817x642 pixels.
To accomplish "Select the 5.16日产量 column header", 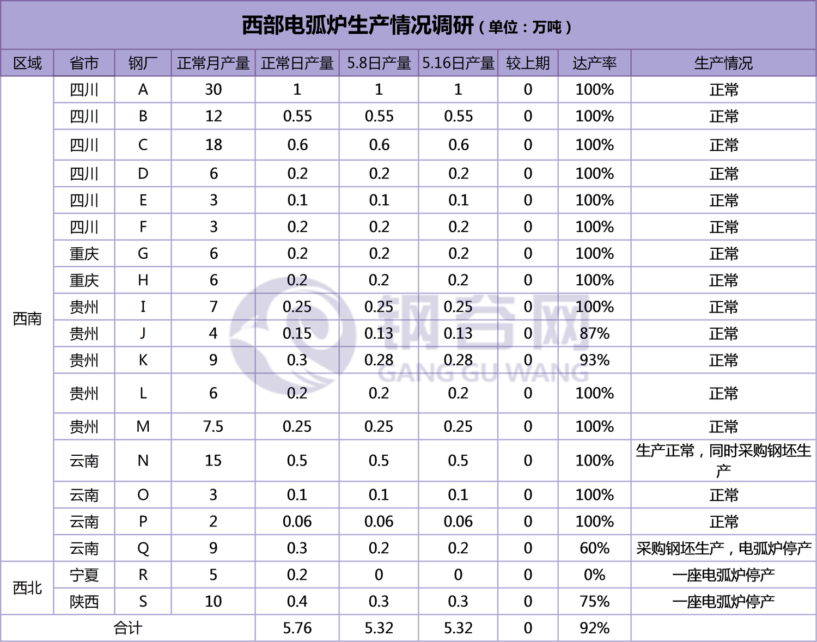I will [458, 63].
